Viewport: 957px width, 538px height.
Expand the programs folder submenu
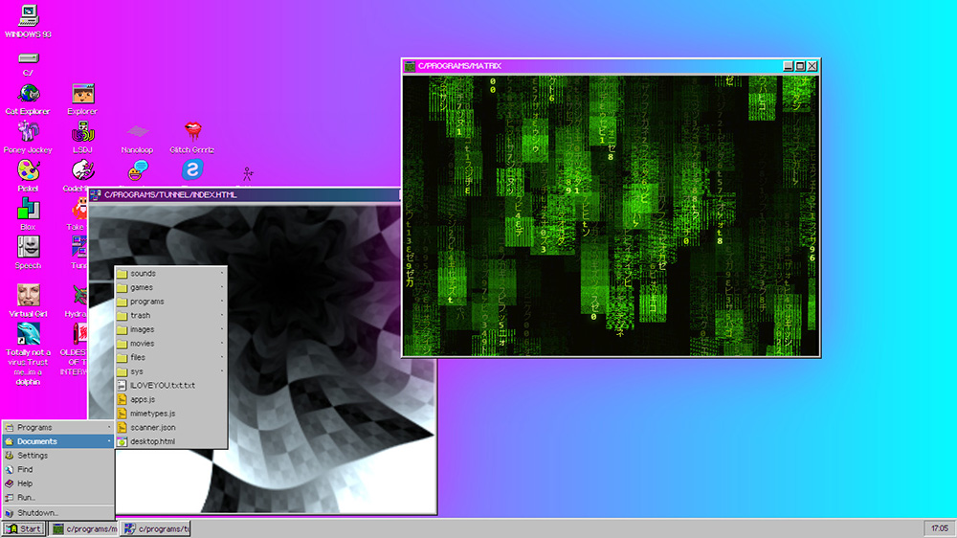point(171,302)
